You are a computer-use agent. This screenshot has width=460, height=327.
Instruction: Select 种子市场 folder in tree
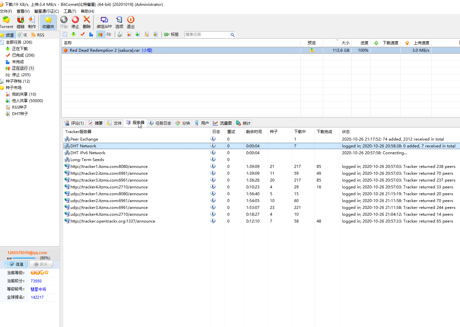click(13, 88)
